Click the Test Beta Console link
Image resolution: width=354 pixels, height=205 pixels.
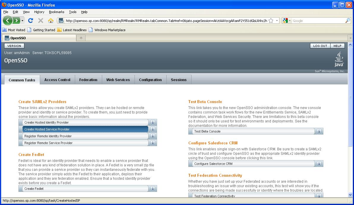(x=253, y=131)
